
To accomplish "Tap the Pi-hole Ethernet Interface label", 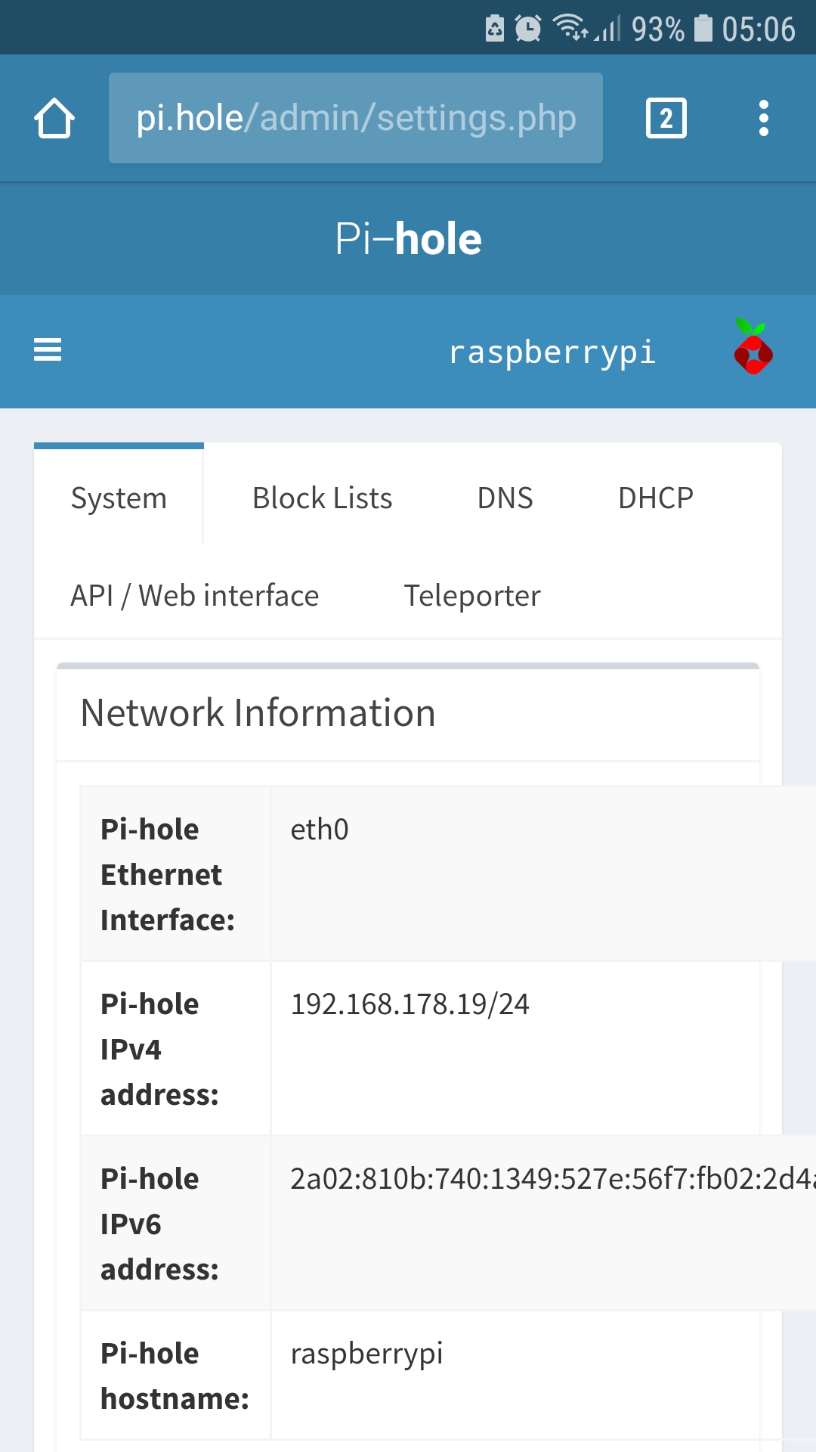I will (168, 874).
